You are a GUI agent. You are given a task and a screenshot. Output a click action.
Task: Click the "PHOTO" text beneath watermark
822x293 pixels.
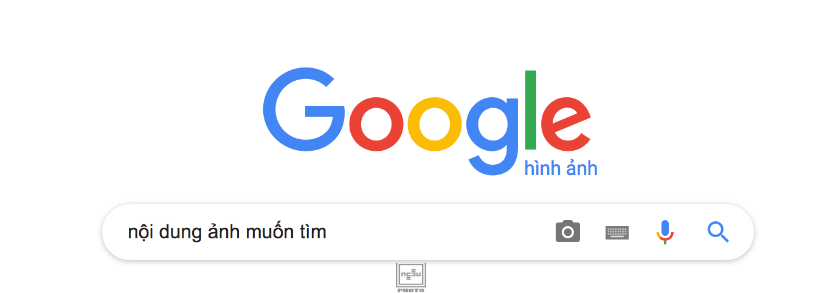411,290
